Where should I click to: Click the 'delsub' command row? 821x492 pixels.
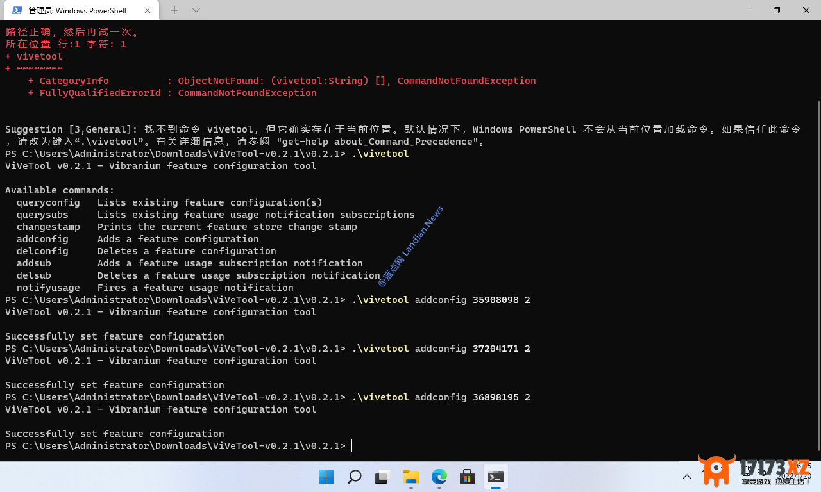198,275
